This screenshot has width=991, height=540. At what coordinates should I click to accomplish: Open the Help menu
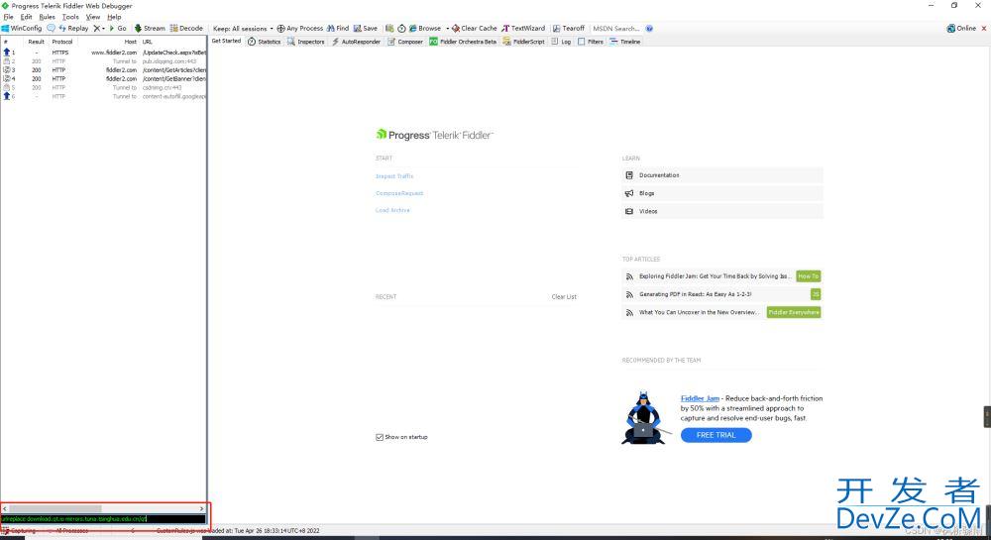tap(114, 17)
